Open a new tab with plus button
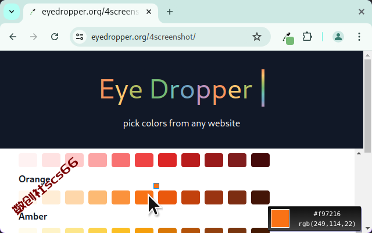 click(170, 12)
